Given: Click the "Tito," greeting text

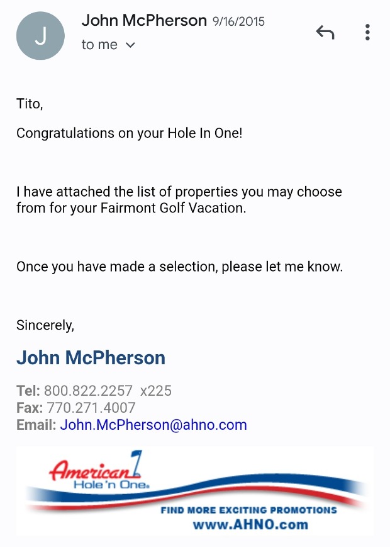Looking at the screenshot, I should point(30,104).
